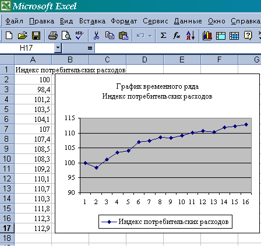Expand the Undo history dropdown arrow

[x=150, y=36]
